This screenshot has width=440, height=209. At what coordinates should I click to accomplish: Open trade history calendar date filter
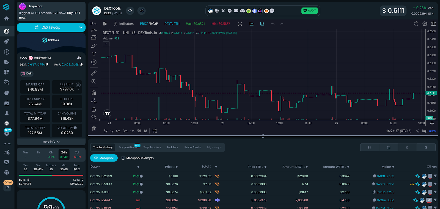(389, 148)
